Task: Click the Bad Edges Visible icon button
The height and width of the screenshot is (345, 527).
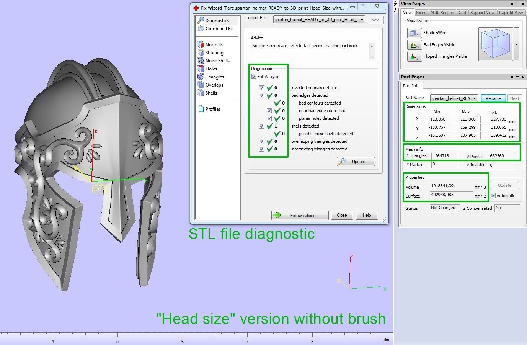Action: click(x=414, y=45)
